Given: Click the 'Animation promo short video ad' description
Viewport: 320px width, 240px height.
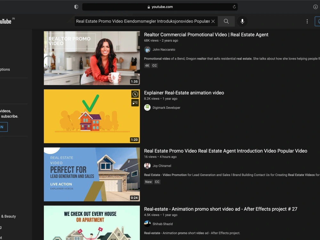Looking at the screenshot, I should point(192,233).
